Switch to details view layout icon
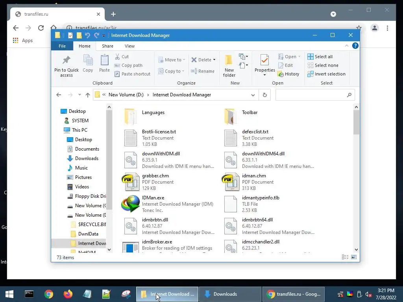Viewport: 403px width, 302px height. [x=345, y=257]
